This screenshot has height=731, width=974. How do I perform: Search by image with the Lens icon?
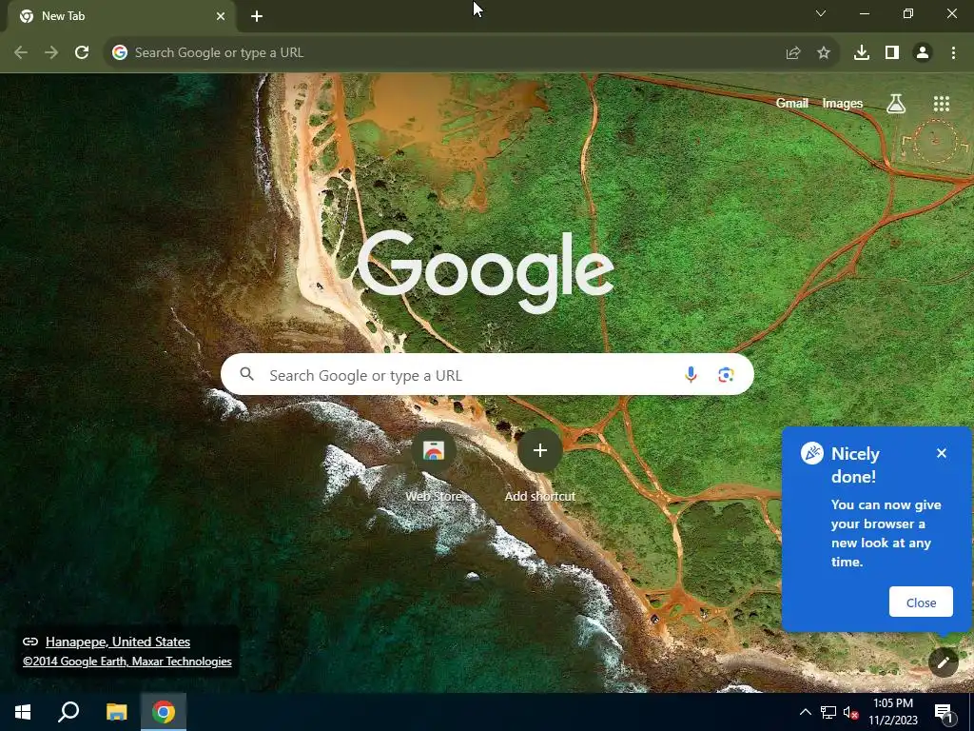point(726,375)
